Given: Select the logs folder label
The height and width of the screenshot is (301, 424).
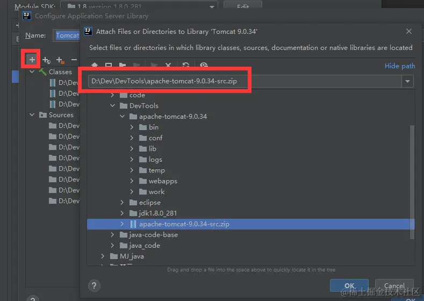Looking at the screenshot, I should pos(155,160).
